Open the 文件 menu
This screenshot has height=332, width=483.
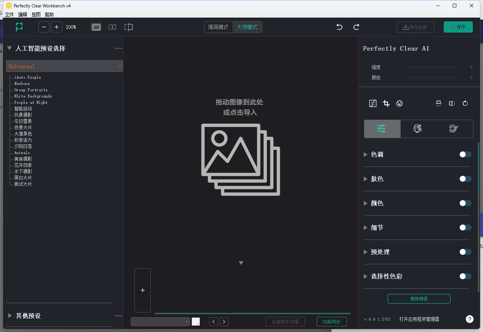pos(9,14)
